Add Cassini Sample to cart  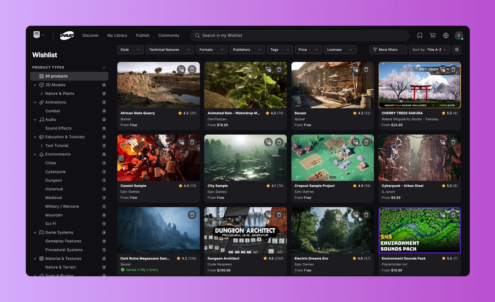coord(181,142)
